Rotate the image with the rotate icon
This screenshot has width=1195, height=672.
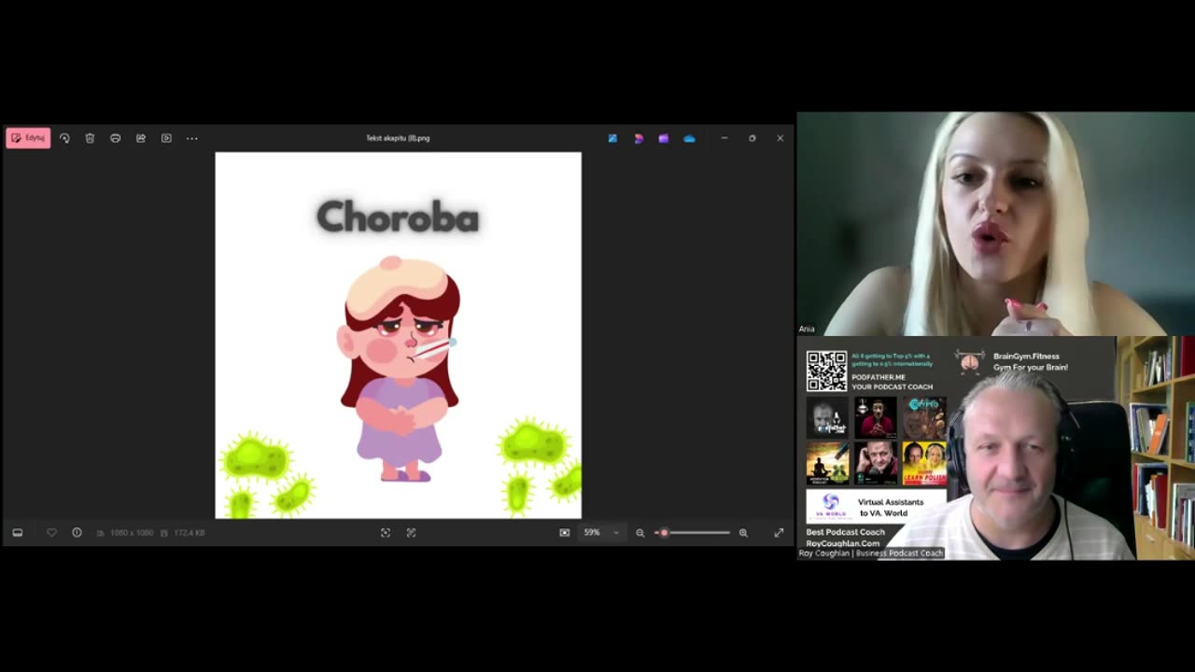coord(64,138)
